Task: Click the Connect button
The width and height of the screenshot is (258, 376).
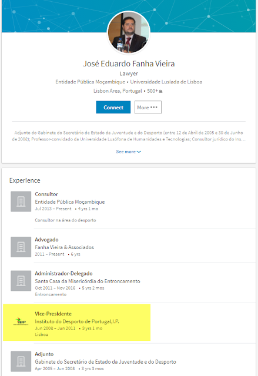Action: tap(113, 107)
